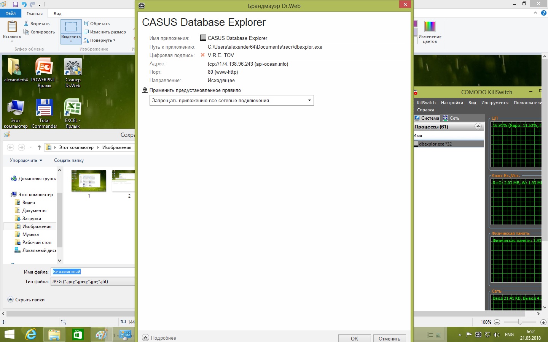
Task: Select the Этот компьютер desktop icon
Action: 16,113
